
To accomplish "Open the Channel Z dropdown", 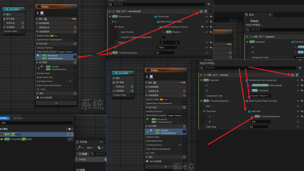I will [x=169, y=42].
